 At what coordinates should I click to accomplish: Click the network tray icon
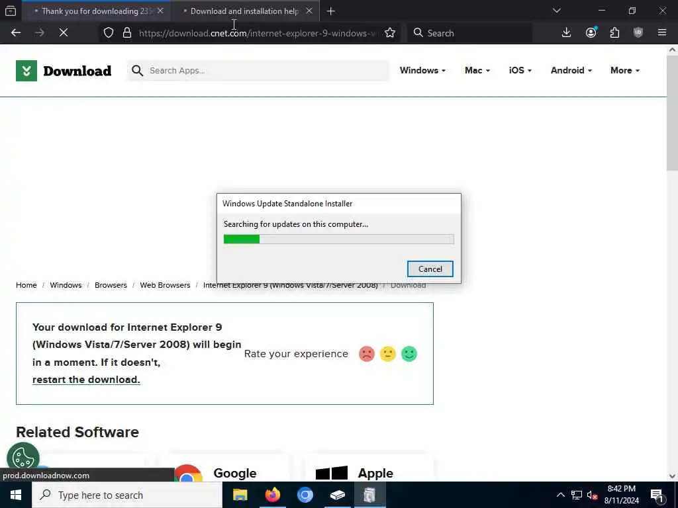tap(577, 495)
